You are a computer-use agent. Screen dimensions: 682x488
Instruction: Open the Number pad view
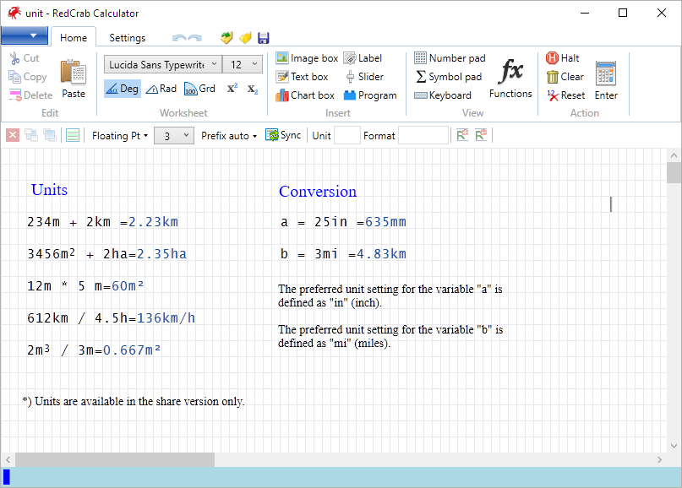point(450,57)
